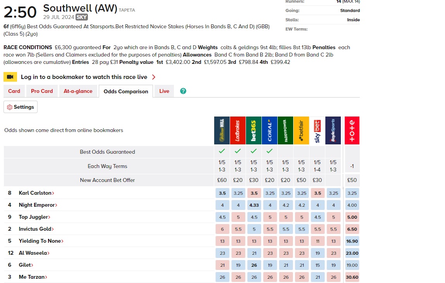Toggle Best Odds Guaranteed tick for bet365
Viewport: 445px width, 283px height.
[254, 151]
